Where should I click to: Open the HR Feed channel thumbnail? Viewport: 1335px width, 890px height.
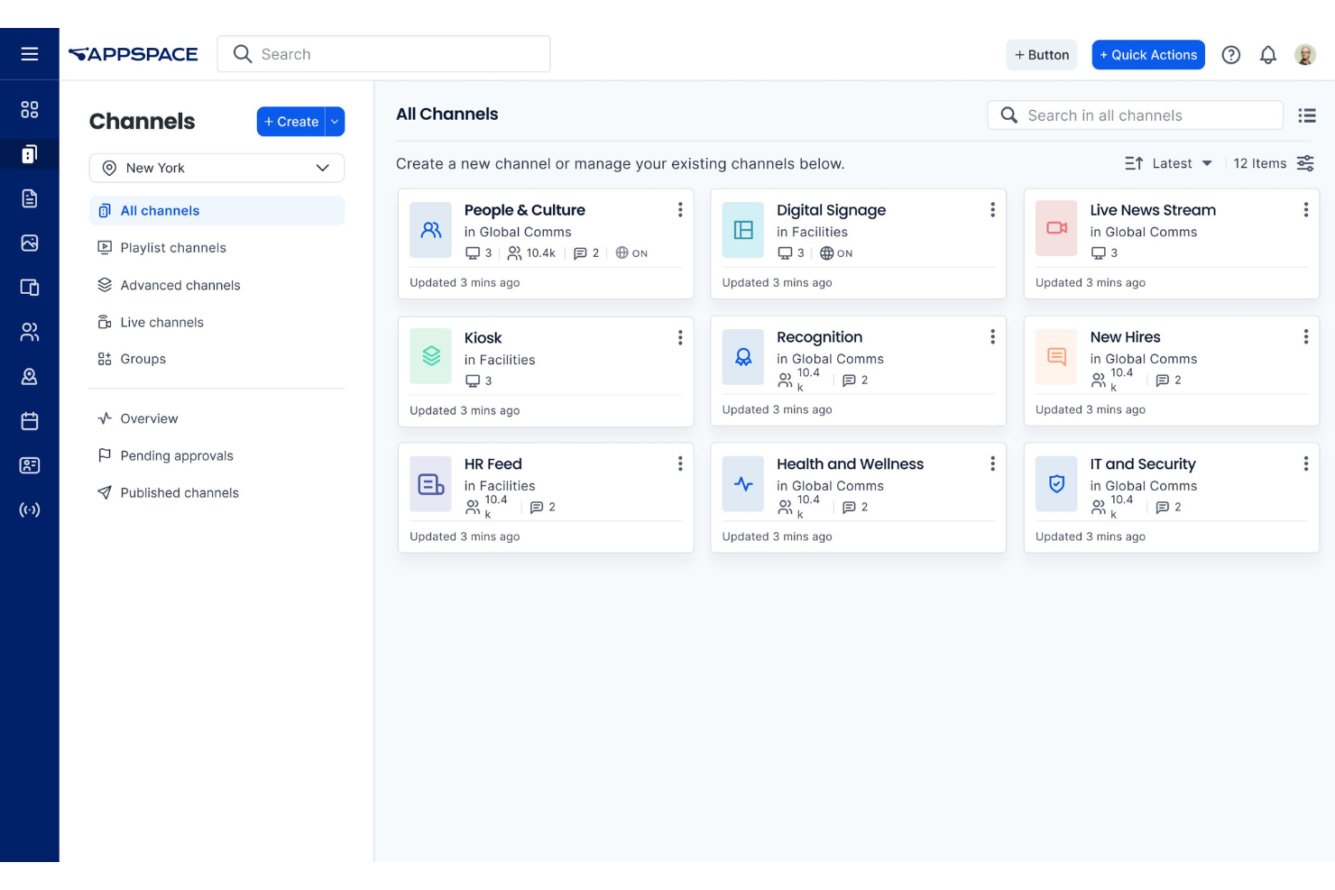[431, 483]
